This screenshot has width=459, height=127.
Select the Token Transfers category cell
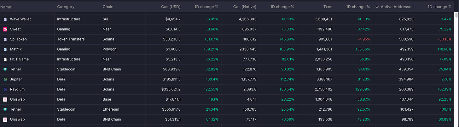pyautogui.click(x=71, y=39)
